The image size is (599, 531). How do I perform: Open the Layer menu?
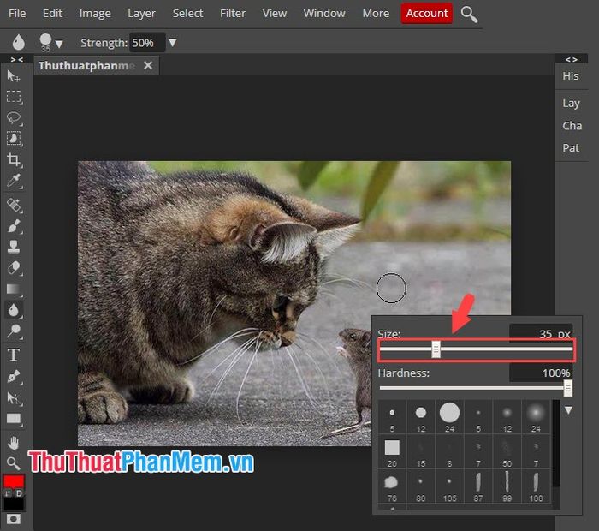(141, 14)
